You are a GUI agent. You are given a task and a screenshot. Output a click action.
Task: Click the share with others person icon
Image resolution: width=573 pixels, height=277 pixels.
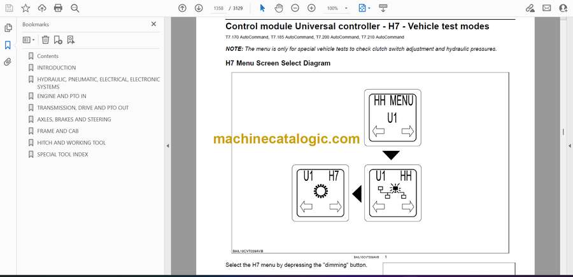[x=563, y=8]
